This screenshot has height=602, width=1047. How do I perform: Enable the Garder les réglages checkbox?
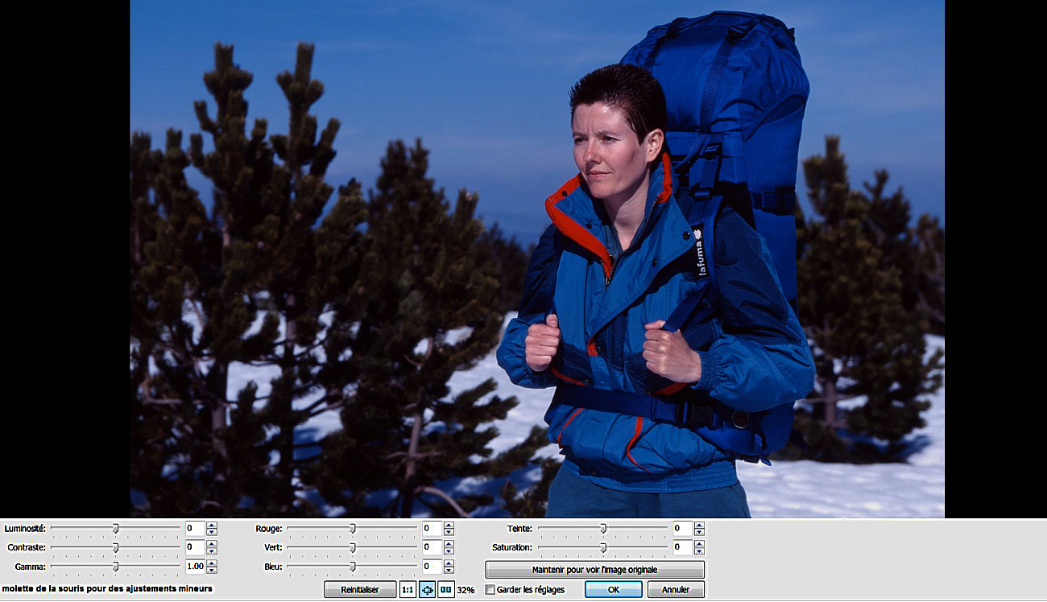490,590
